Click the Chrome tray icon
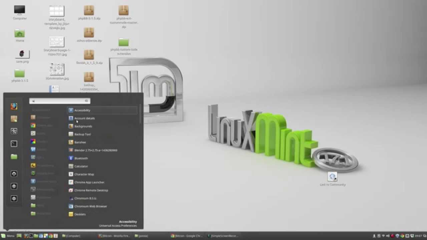Image resolution: width=427 pixels, height=240 pixels. click(403, 236)
